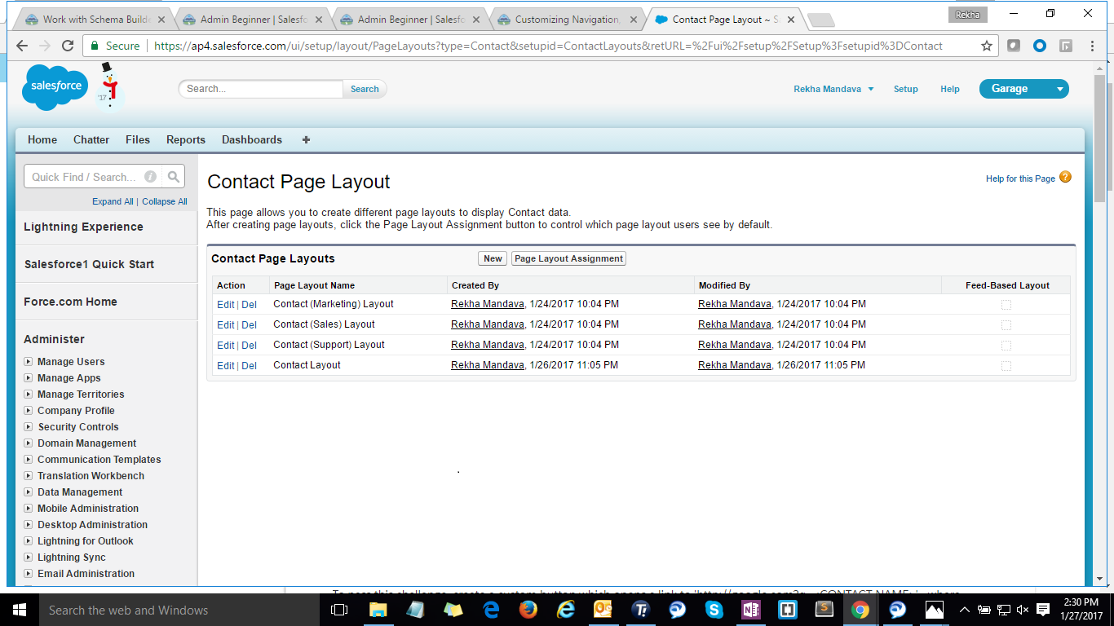
Task: Open the Setup link in header
Action: tap(905, 89)
